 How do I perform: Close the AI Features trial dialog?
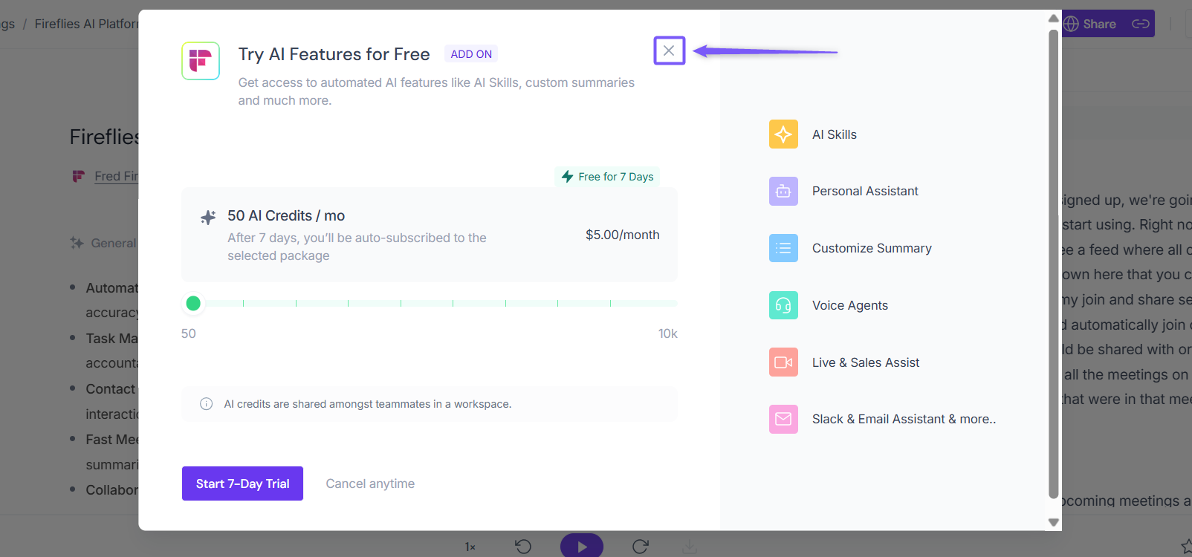pos(669,51)
